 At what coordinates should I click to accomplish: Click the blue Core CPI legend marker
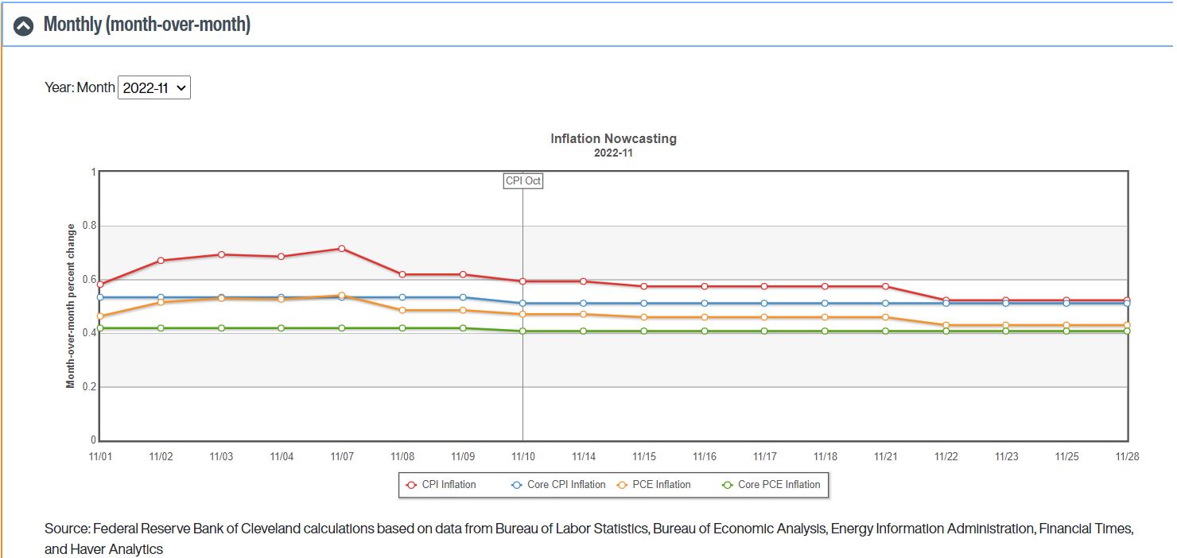(x=516, y=484)
